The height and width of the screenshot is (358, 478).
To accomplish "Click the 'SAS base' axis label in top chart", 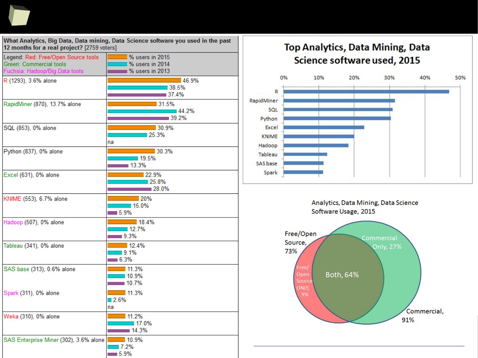I will (x=267, y=163).
